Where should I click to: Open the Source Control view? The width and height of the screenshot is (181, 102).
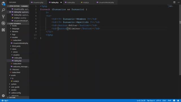(x=3, y=16)
